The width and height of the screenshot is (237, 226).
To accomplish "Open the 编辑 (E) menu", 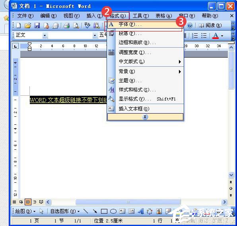I will (x=49, y=16).
